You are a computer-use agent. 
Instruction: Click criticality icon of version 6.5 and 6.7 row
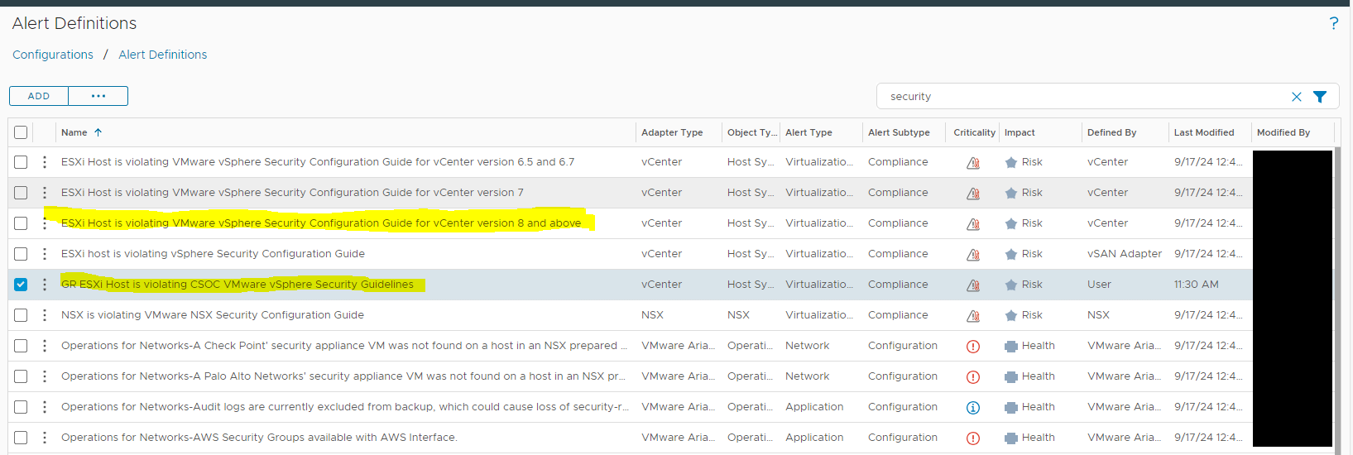[973, 163]
